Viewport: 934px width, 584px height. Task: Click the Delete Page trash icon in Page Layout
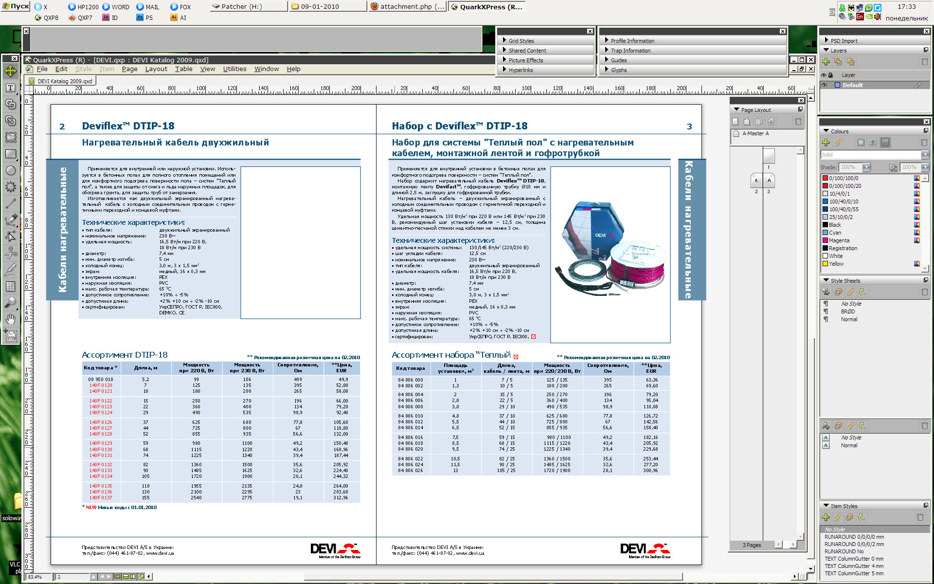[798, 122]
